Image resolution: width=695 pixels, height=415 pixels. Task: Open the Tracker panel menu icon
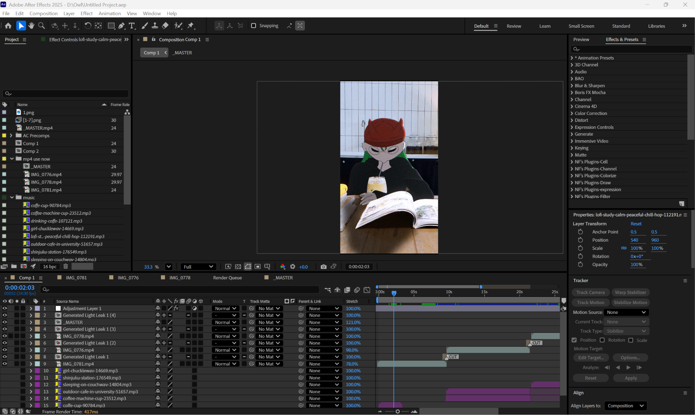click(x=685, y=280)
